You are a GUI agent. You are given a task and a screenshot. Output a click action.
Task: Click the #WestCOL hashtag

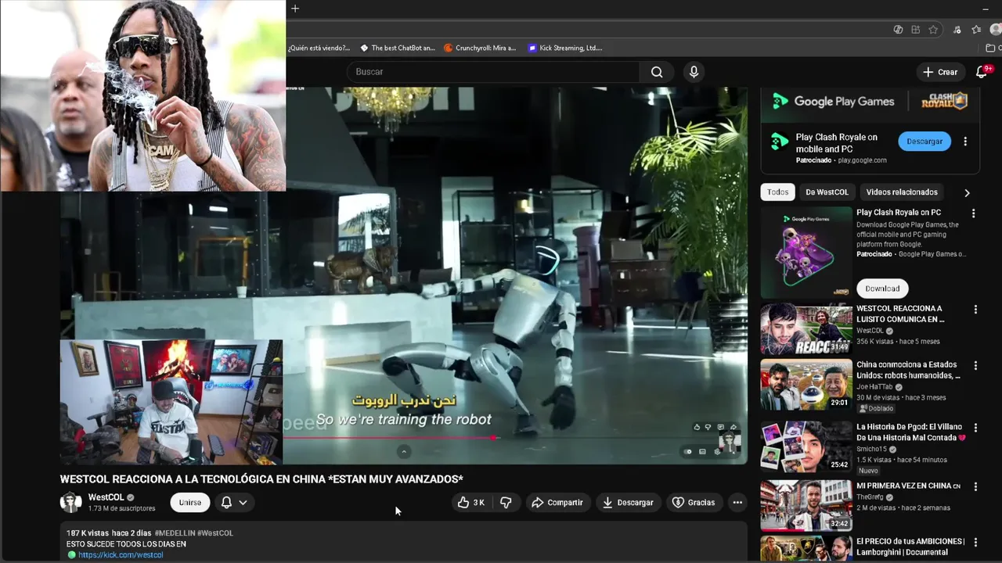pyautogui.click(x=215, y=533)
